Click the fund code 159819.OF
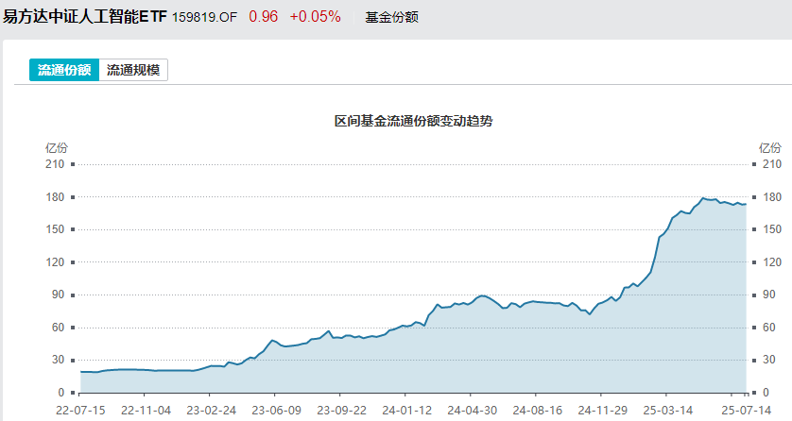The height and width of the screenshot is (421, 792). tap(204, 17)
